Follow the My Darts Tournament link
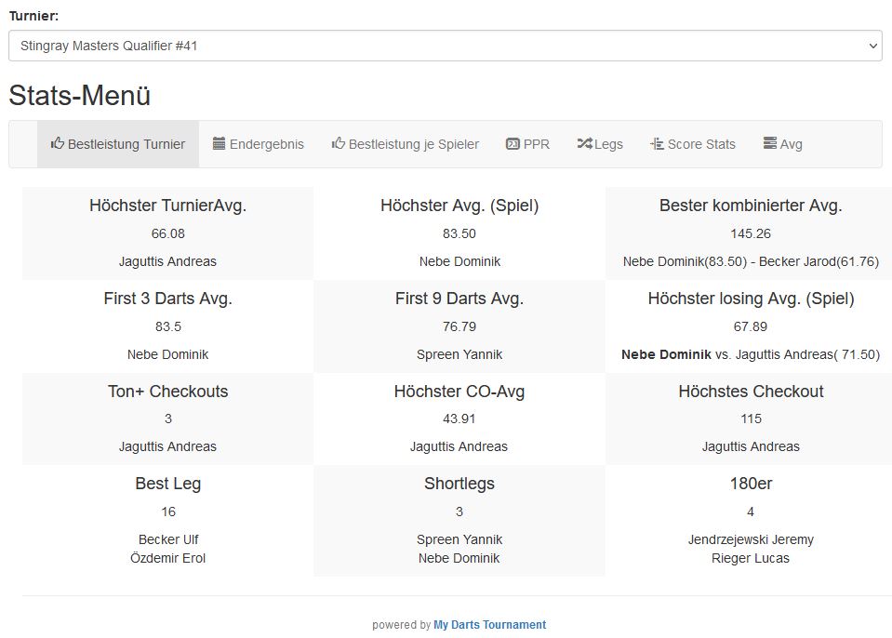 coord(489,625)
